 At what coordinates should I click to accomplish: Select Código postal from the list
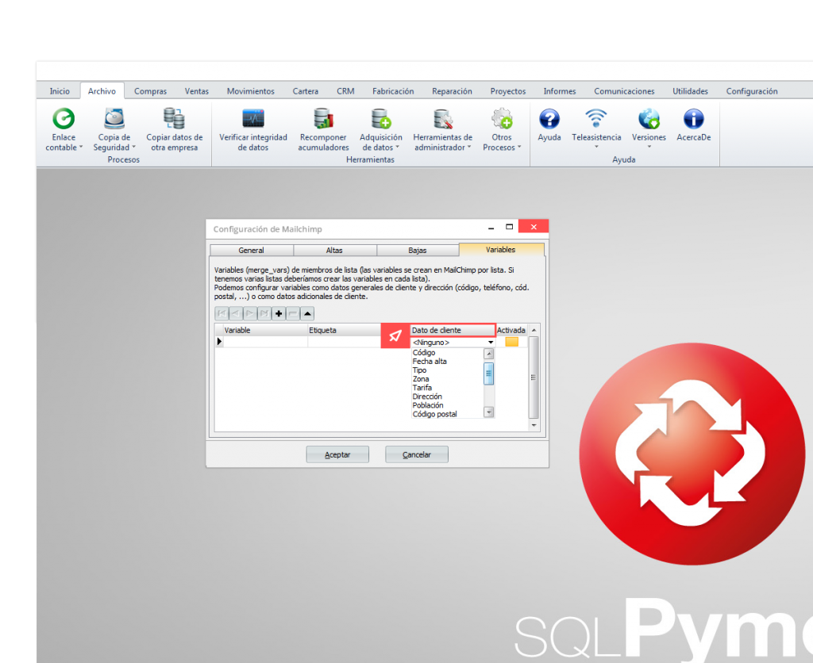pyautogui.click(x=434, y=414)
